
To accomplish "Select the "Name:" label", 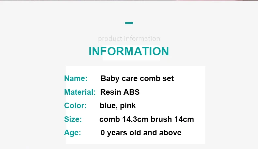I will 76,78.
